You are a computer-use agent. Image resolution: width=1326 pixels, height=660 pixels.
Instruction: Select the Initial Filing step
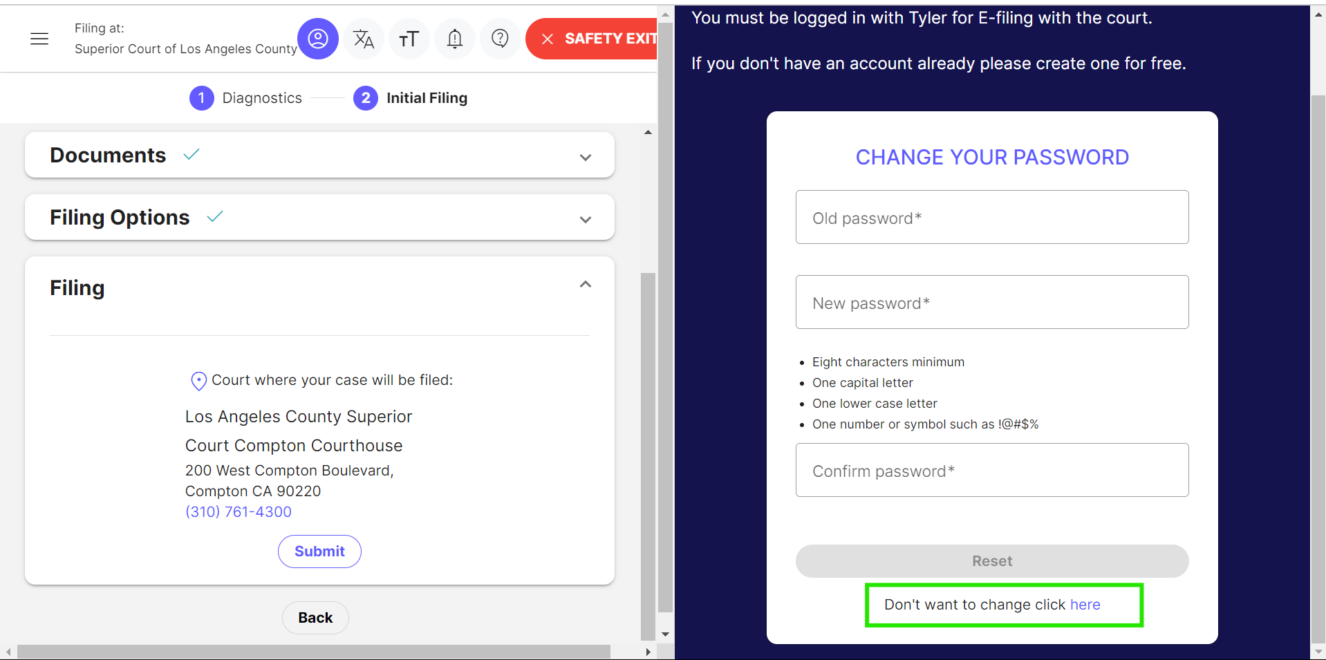click(x=411, y=98)
